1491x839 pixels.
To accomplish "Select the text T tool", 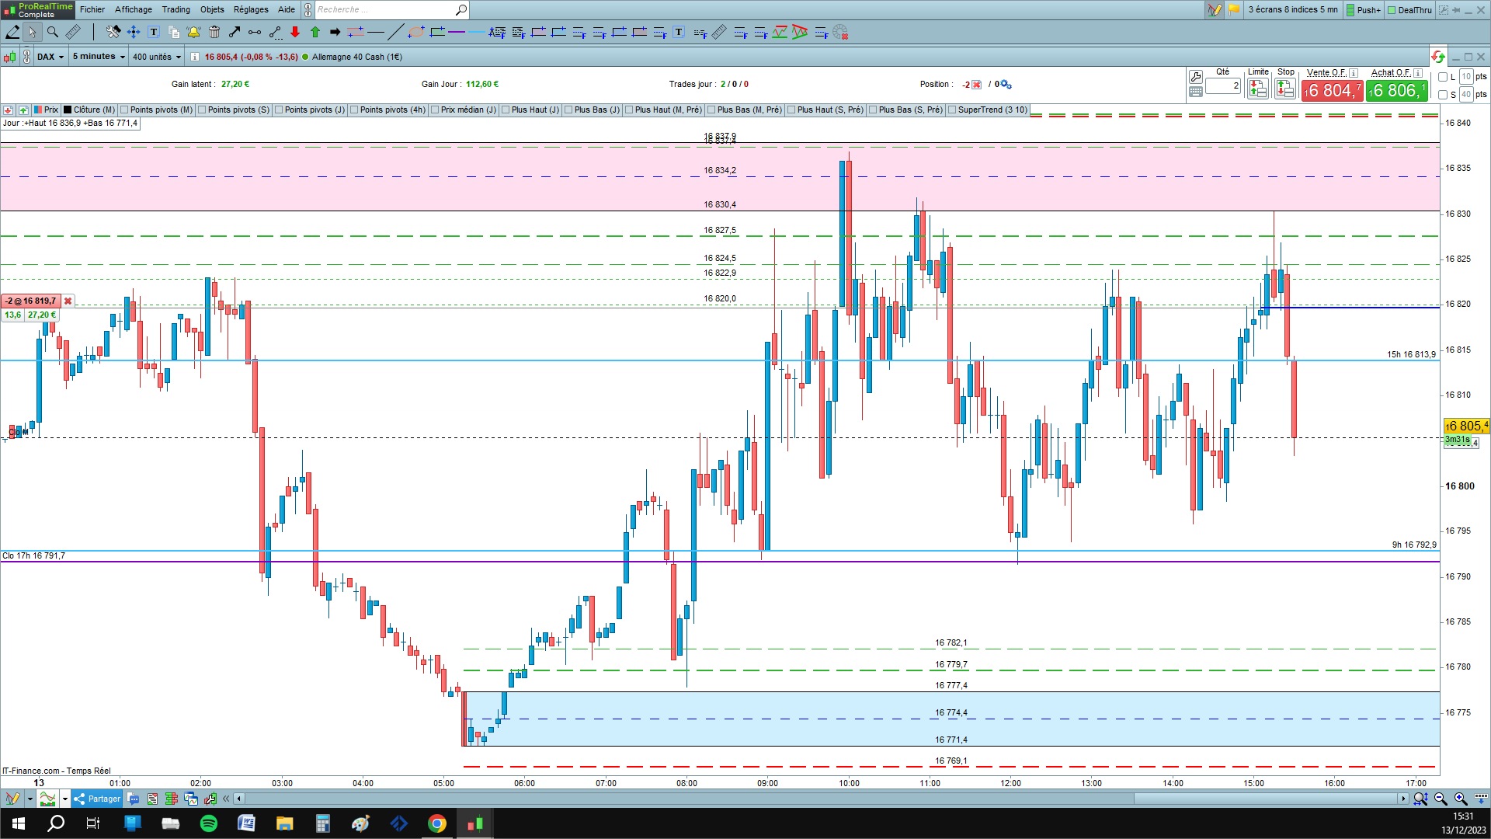I will (154, 32).
